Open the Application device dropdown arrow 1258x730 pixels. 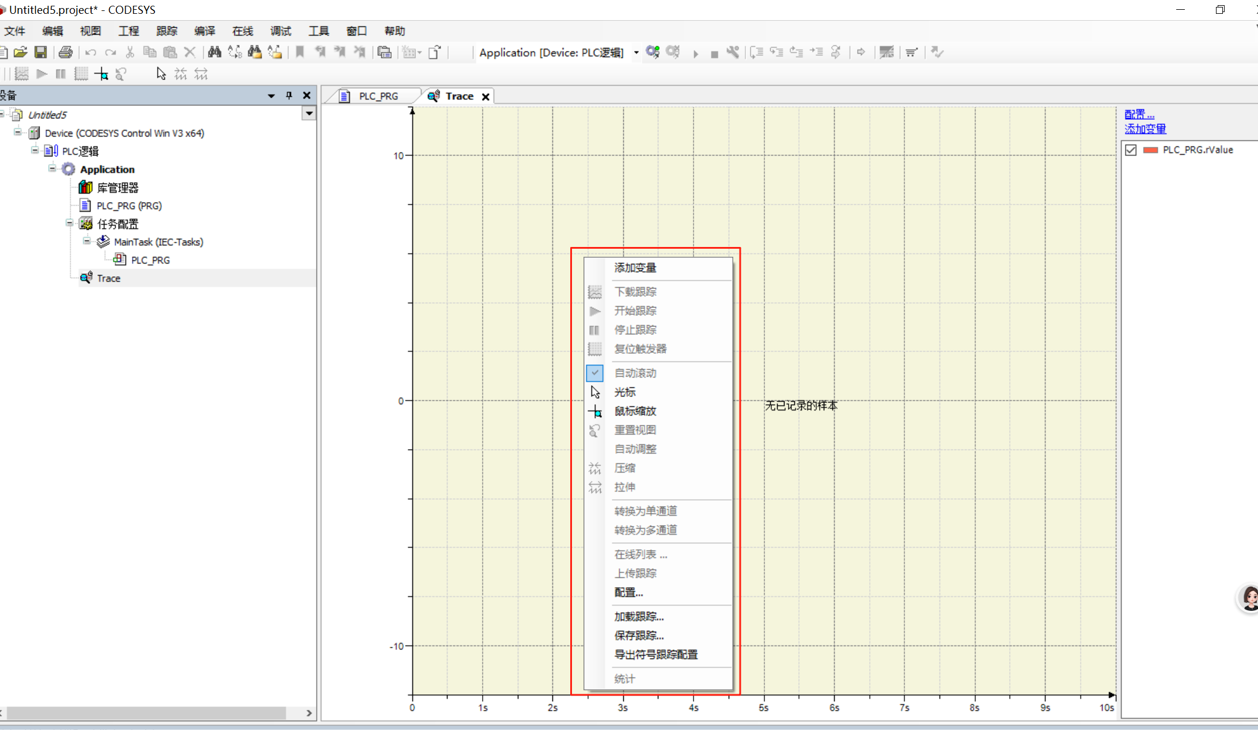click(636, 52)
